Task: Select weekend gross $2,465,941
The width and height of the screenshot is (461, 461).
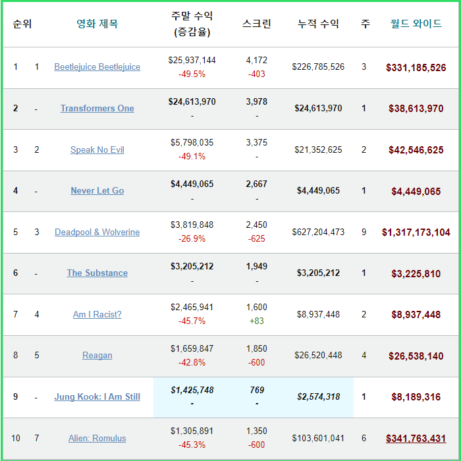Action: [x=192, y=307]
